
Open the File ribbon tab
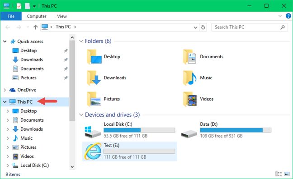[x=11, y=16]
